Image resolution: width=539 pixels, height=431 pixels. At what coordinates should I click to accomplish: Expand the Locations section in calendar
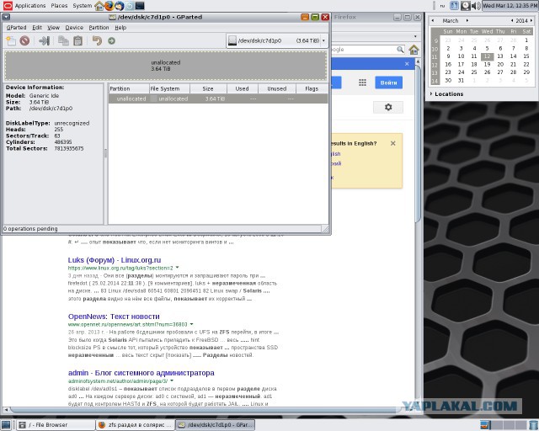point(446,93)
